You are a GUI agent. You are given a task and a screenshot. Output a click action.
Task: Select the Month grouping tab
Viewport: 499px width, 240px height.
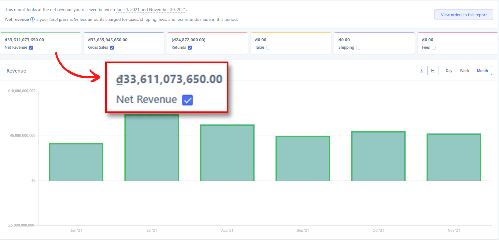[482, 70]
